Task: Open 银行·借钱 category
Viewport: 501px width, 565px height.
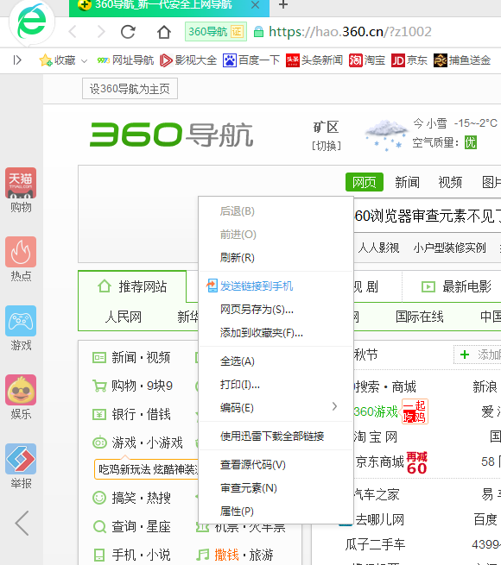Action: 131,414
